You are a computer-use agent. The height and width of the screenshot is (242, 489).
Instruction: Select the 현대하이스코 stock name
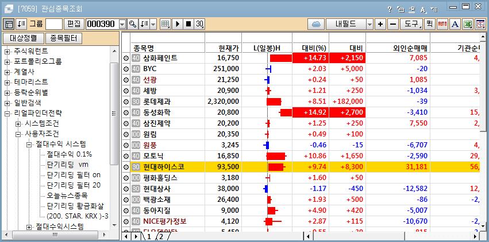pos(164,167)
